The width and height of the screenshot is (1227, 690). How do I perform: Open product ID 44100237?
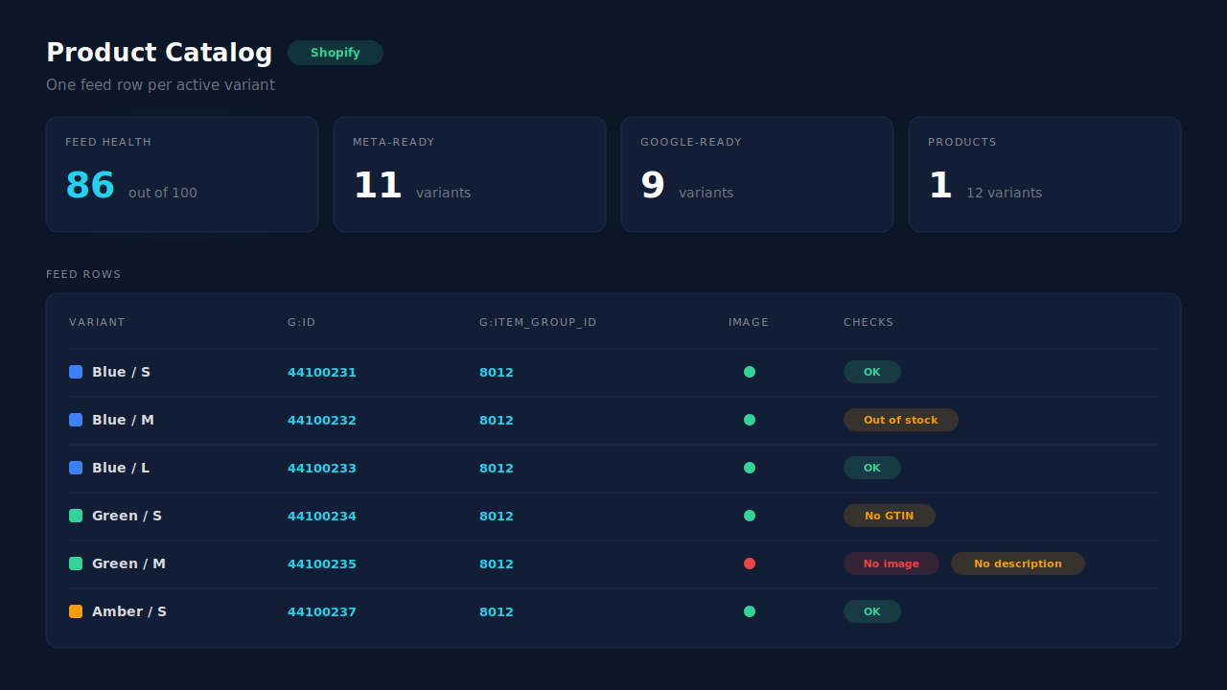point(322,611)
